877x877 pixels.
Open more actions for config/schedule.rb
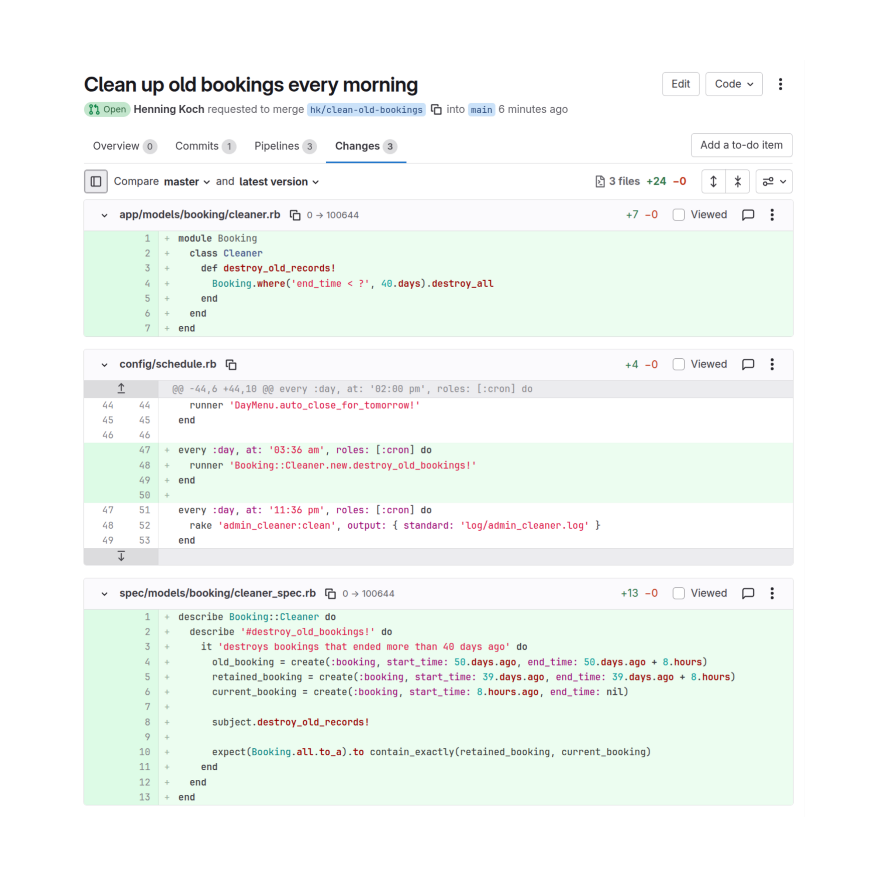coord(772,364)
